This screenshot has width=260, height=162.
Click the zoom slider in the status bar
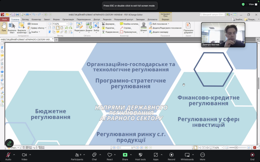click(236, 147)
